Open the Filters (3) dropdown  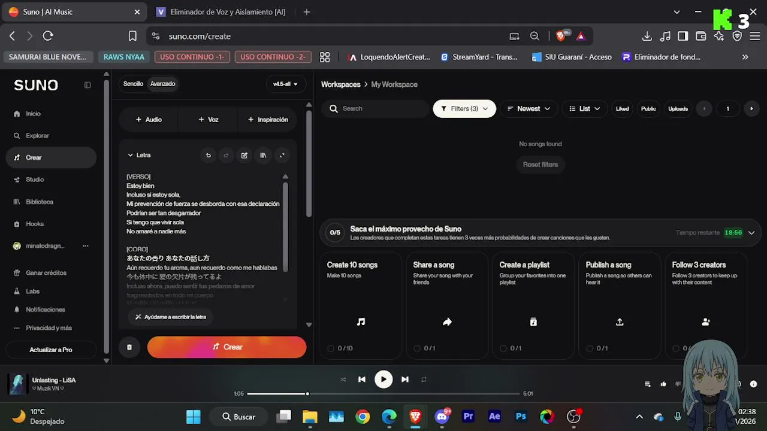point(464,108)
